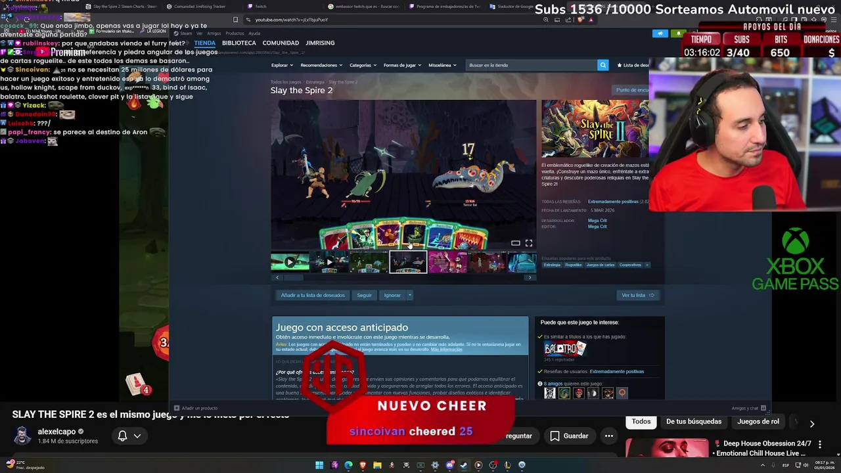Open the menu for Deep House Obsession video

click(820, 445)
